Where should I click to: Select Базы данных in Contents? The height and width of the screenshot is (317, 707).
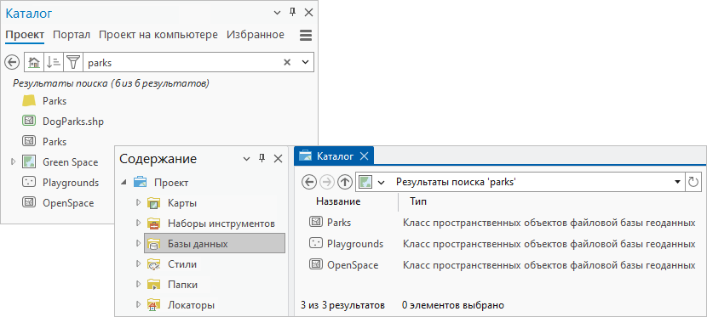tap(215, 244)
